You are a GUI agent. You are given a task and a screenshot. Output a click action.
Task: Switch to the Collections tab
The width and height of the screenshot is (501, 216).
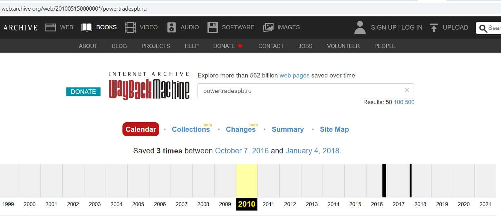(191, 129)
